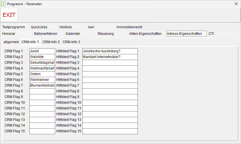The width and height of the screenshot is (241, 144).
Task: Click the empty Hilfstext Flag 3 field
Action: (110, 63)
